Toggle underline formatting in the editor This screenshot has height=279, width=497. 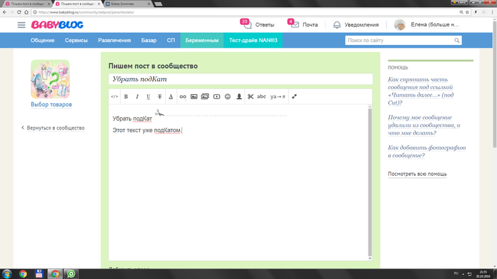[148, 97]
